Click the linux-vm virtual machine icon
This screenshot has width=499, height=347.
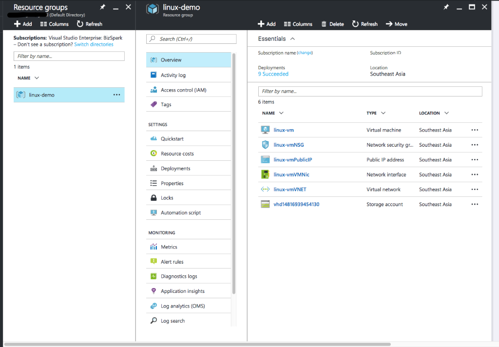pyautogui.click(x=265, y=130)
